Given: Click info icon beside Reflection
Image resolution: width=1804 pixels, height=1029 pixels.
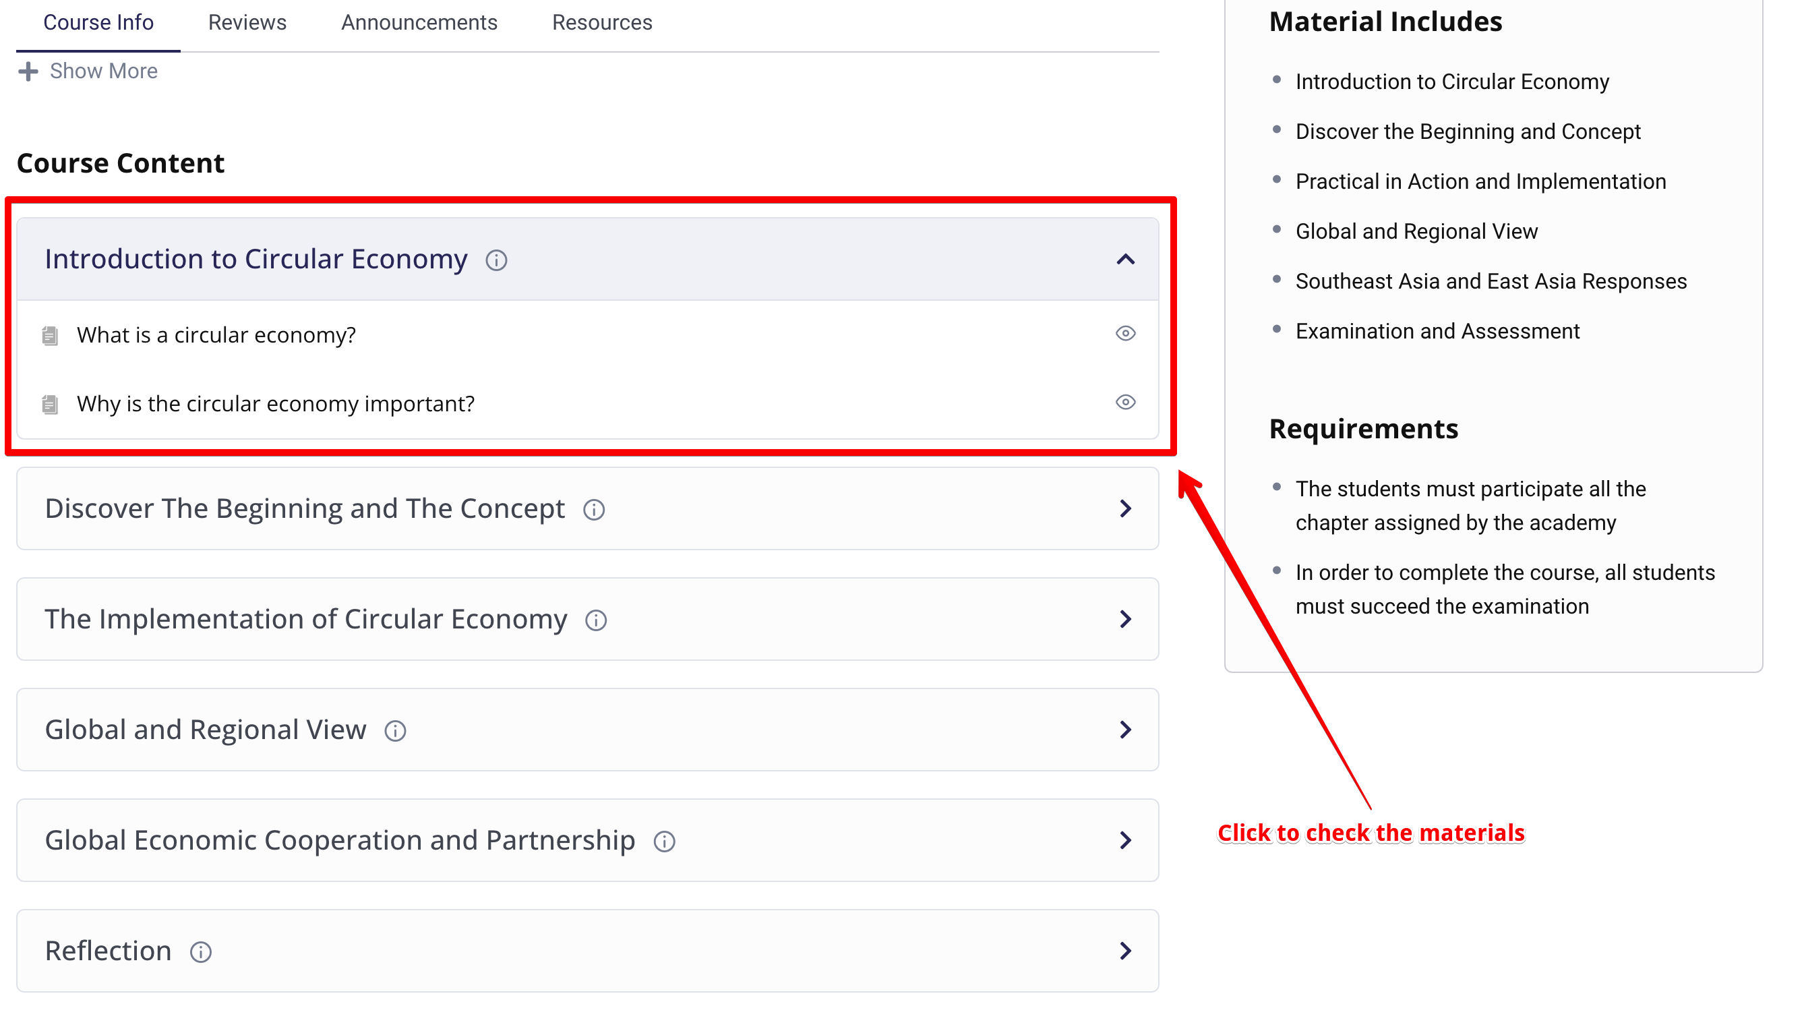Looking at the screenshot, I should [x=202, y=952].
